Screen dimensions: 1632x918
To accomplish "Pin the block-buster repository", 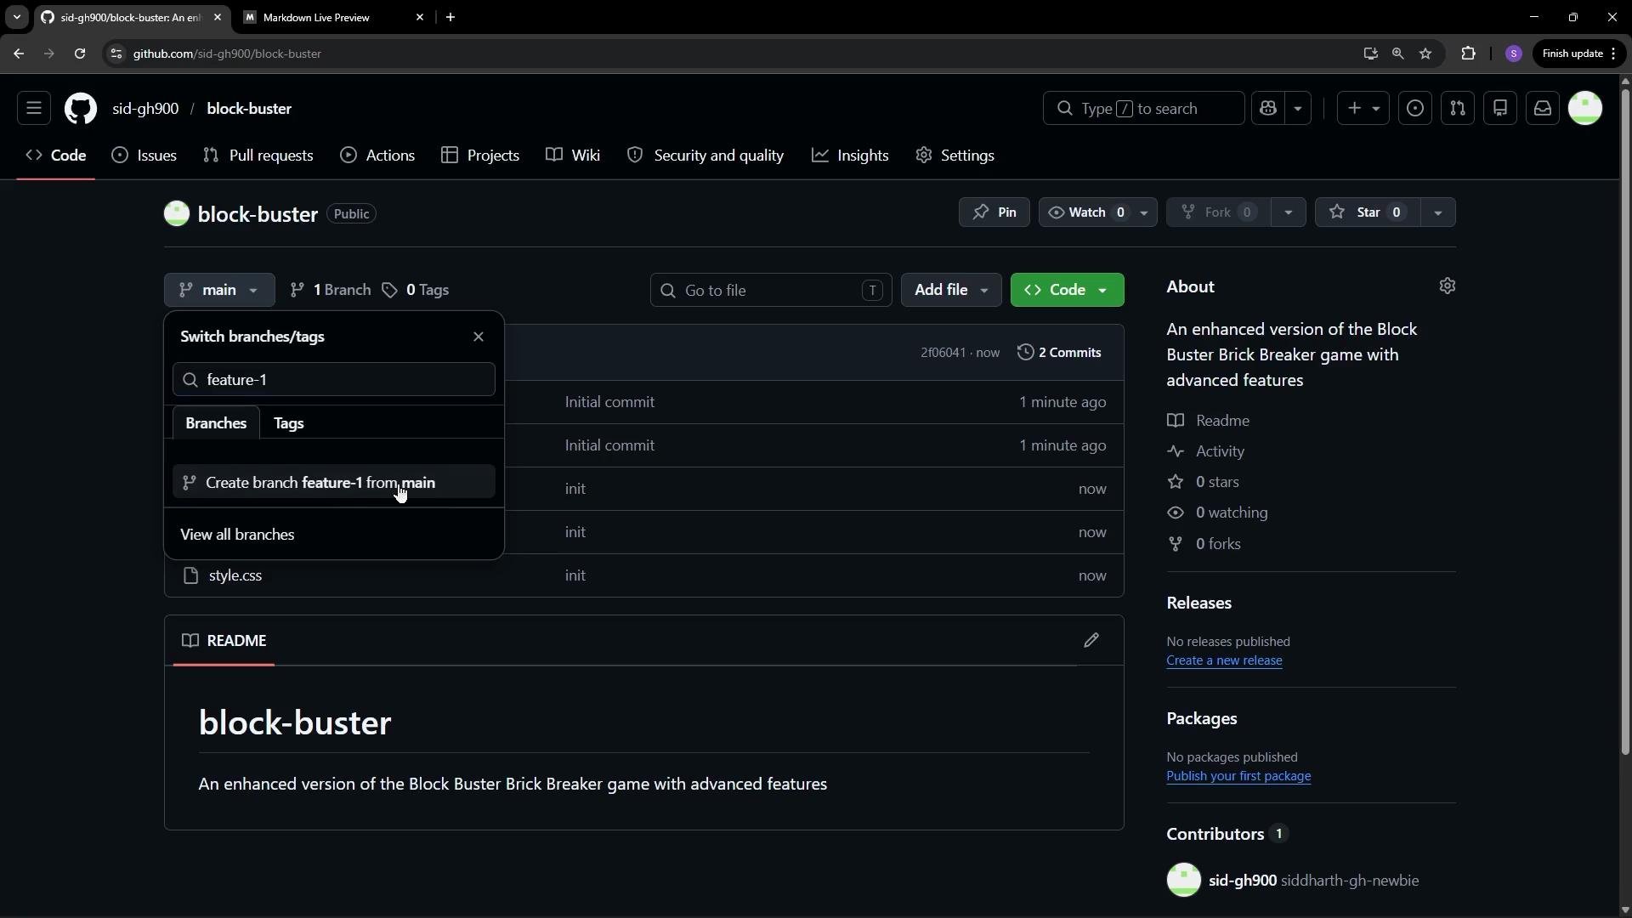I will point(994,212).
